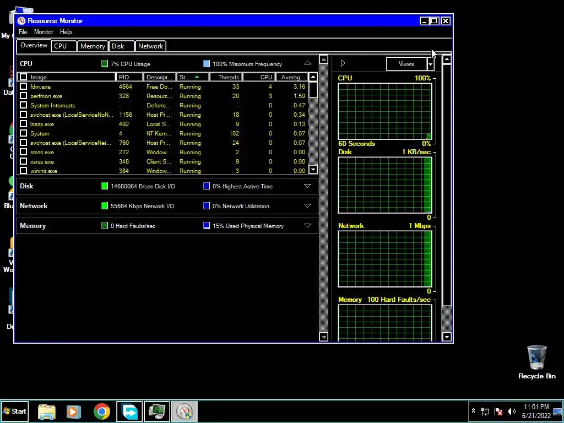Open Task Manager monitor icon in taskbar
The image size is (564, 423).
157,411
